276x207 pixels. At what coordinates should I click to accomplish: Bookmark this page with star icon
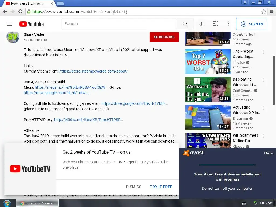pyautogui.click(x=264, y=11)
